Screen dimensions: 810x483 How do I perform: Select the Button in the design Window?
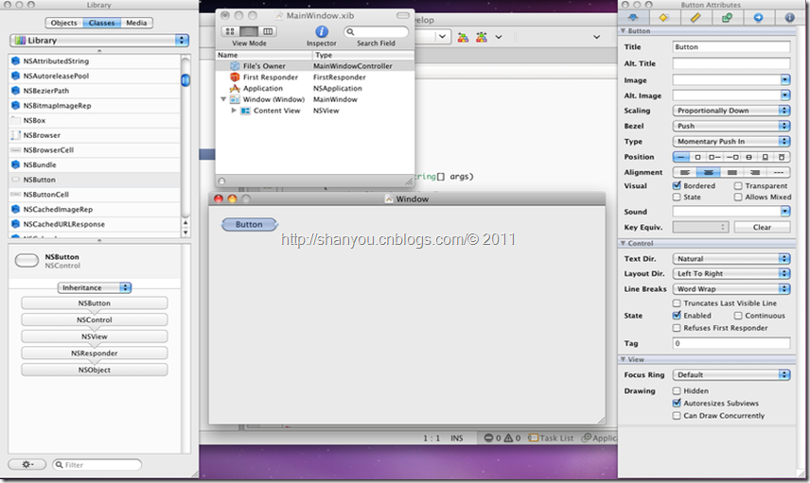click(249, 224)
